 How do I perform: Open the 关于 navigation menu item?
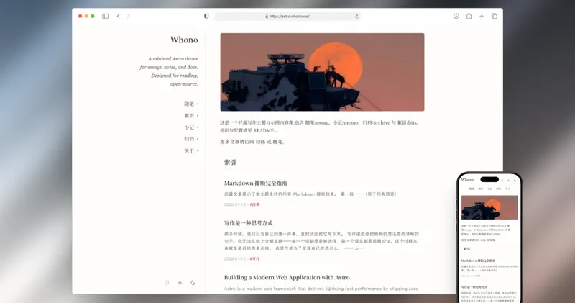[189, 150]
